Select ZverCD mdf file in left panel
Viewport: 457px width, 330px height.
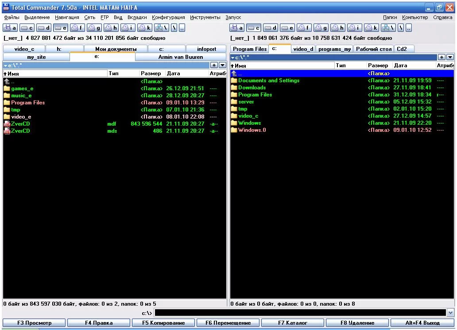(x=115, y=124)
